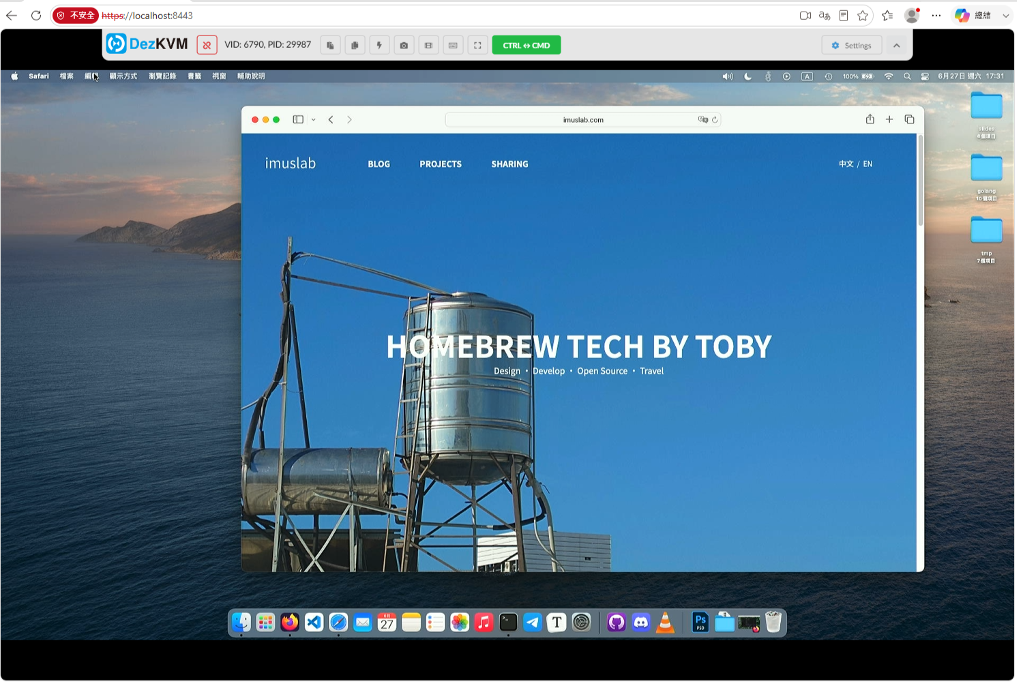
Task: Open the 輔助說明 menu
Action: click(251, 76)
